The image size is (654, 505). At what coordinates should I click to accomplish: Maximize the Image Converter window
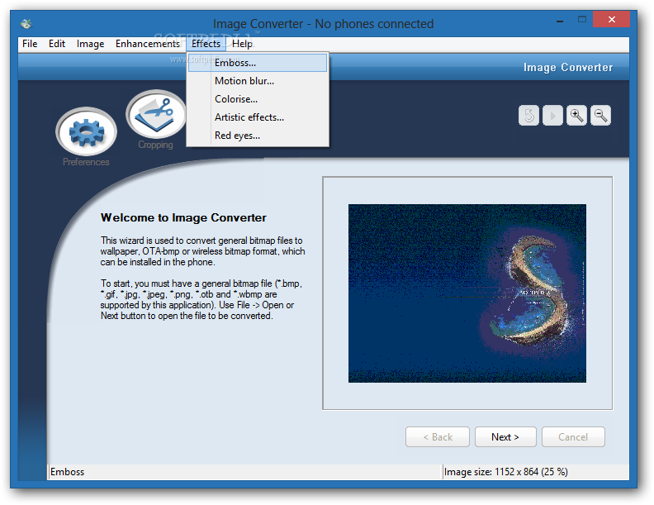tap(582, 20)
